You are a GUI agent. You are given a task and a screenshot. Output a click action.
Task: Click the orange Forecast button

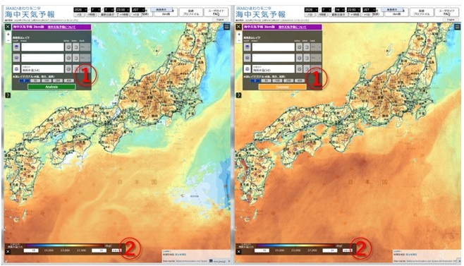(x=282, y=87)
